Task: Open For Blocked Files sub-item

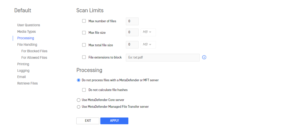Action: pyautogui.click(x=34, y=51)
